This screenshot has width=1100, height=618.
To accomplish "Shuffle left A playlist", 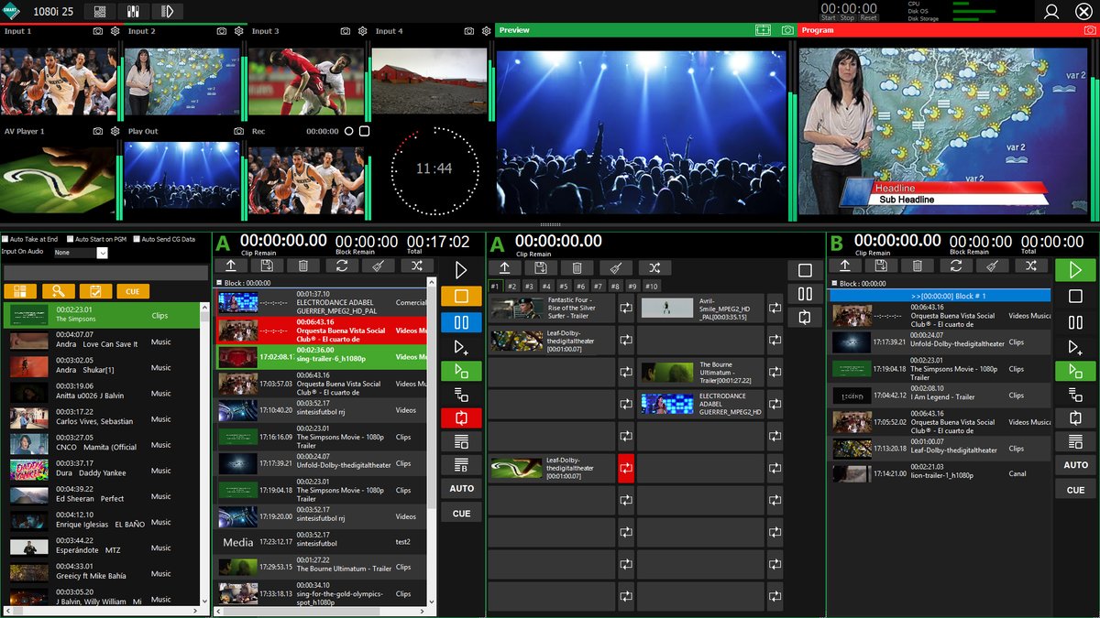I will click(x=416, y=266).
